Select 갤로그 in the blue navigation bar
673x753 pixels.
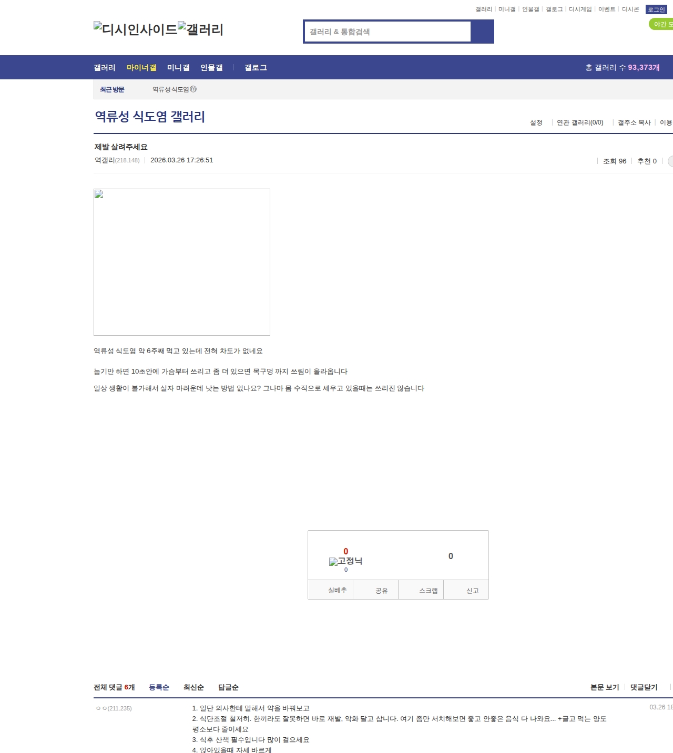tap(256, 68)
